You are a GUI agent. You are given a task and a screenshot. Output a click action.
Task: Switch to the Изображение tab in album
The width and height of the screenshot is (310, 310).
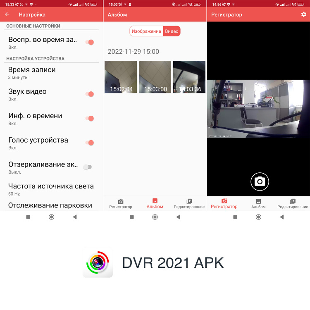click(x=146, y=31)
